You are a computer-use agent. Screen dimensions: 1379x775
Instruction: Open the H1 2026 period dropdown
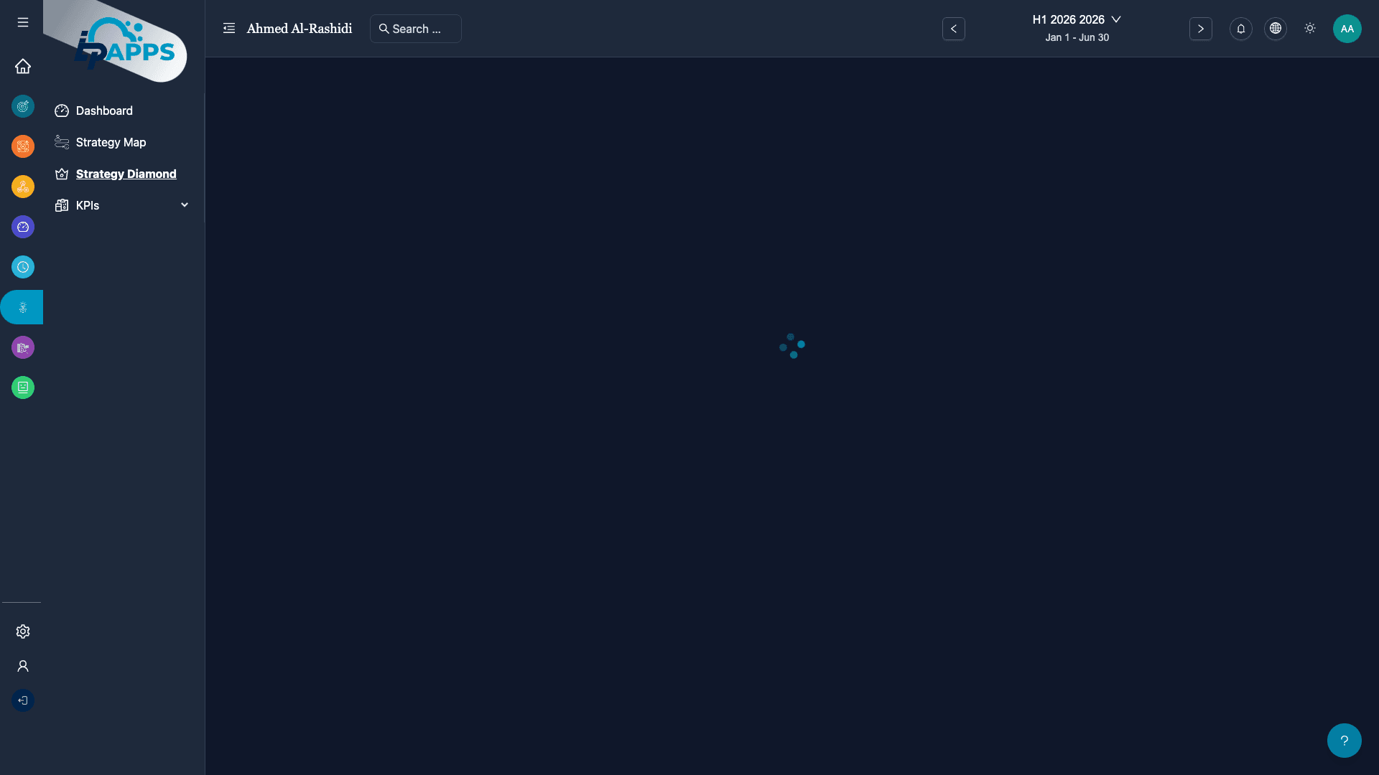[x=1076, y=20]
